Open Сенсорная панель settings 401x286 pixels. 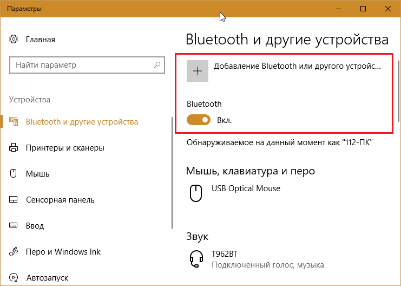(x=61, y=200)
